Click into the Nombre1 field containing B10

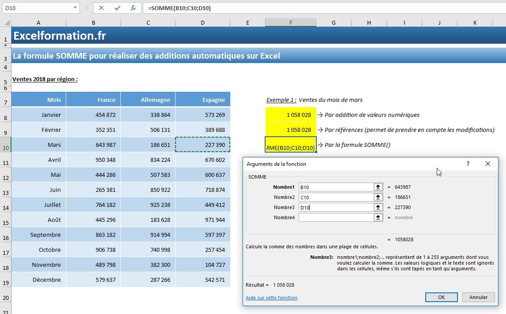tap(336, 187)
